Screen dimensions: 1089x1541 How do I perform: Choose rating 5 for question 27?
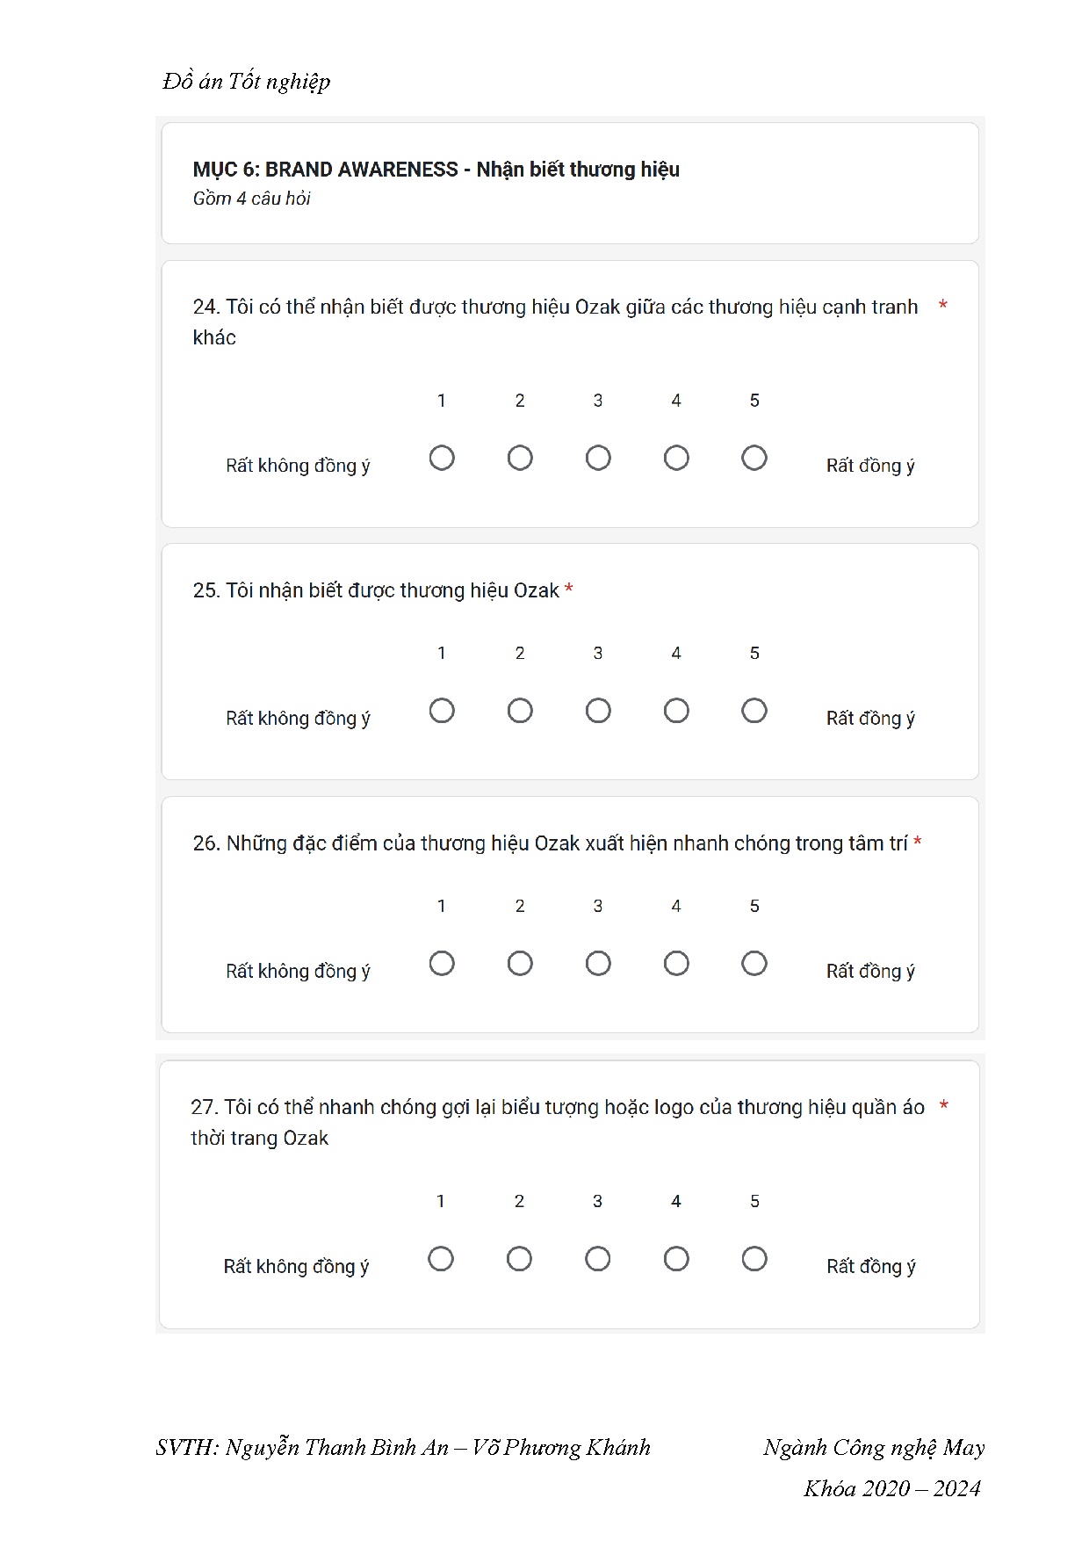(x=754, y=1259)
